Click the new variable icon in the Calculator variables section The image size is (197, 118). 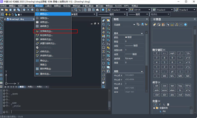point(155,105)
